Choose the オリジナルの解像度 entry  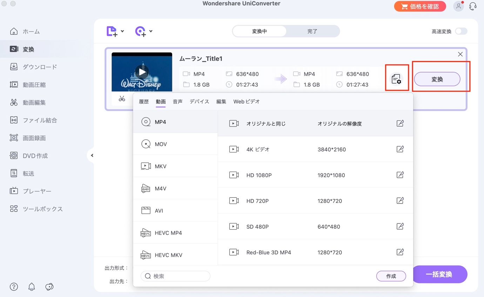(340, 124)
